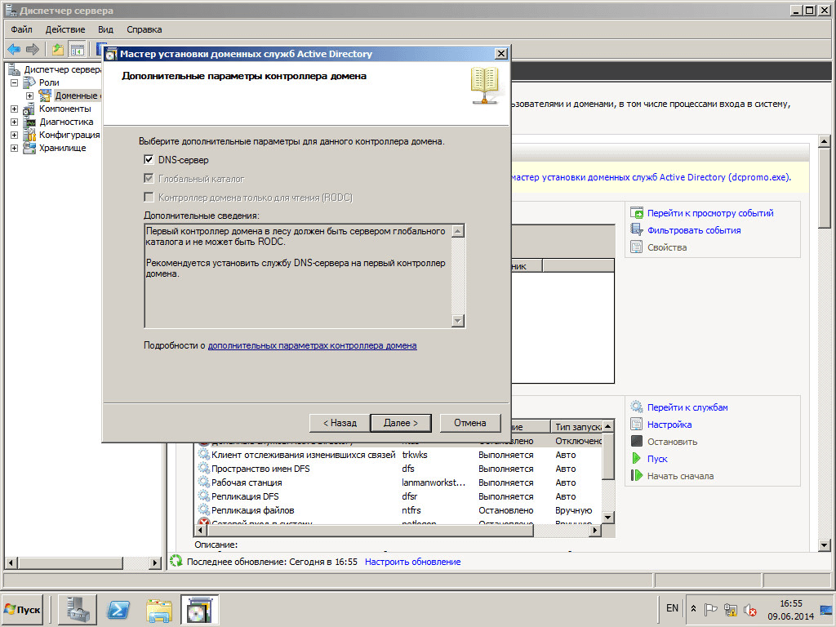Click the Back arrow toolbar icon
The height and width of the screenshot is (627, 836).
(x=14, y=49)
